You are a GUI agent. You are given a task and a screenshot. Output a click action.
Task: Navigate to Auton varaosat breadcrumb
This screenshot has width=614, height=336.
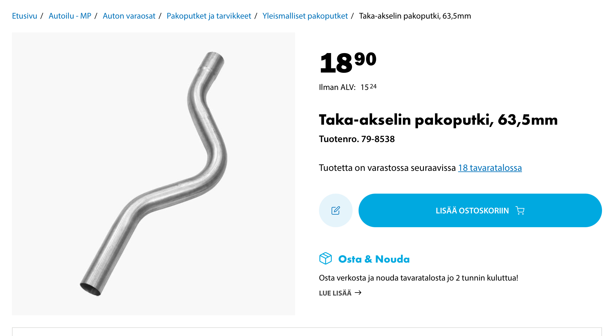129,16
